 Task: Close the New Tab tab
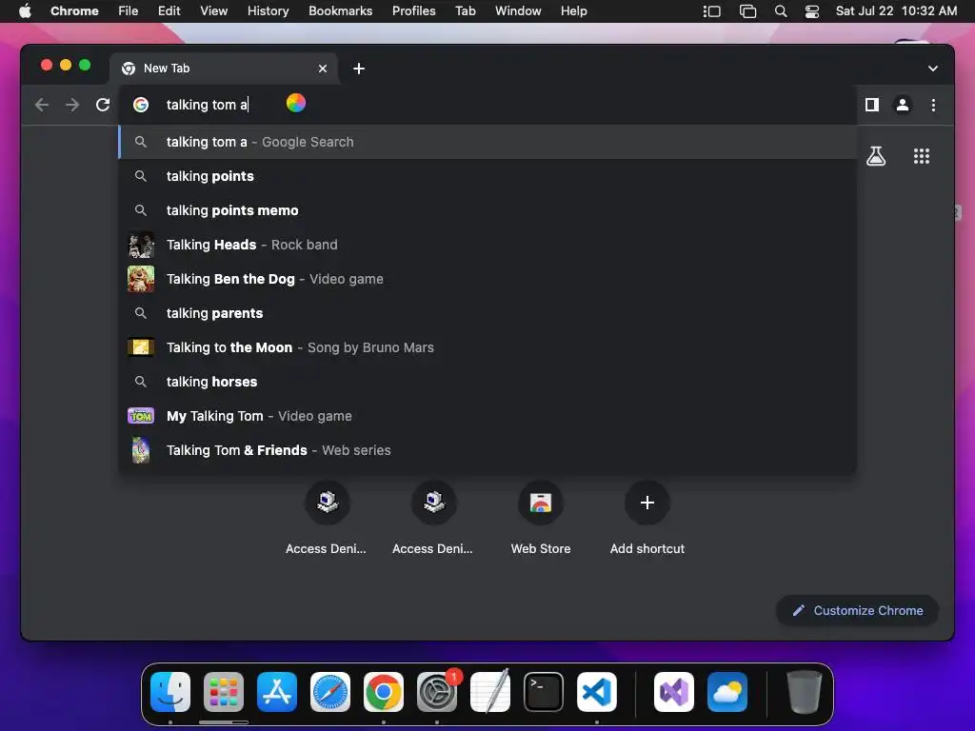click(323, 69)
